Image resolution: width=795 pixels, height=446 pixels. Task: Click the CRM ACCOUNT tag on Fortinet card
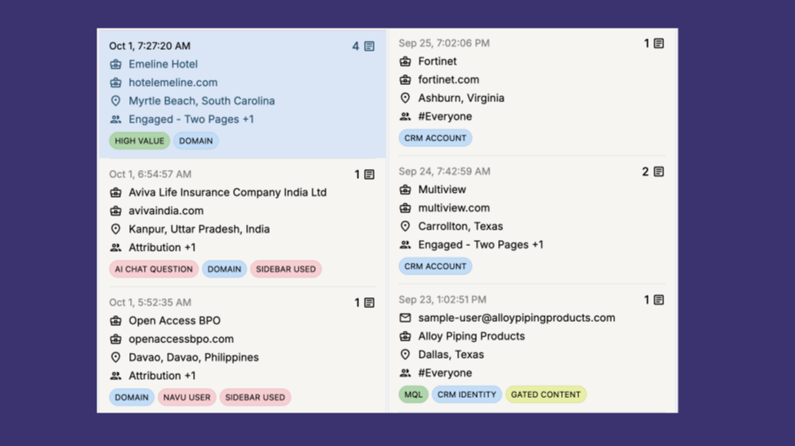(x=435, y=138)
